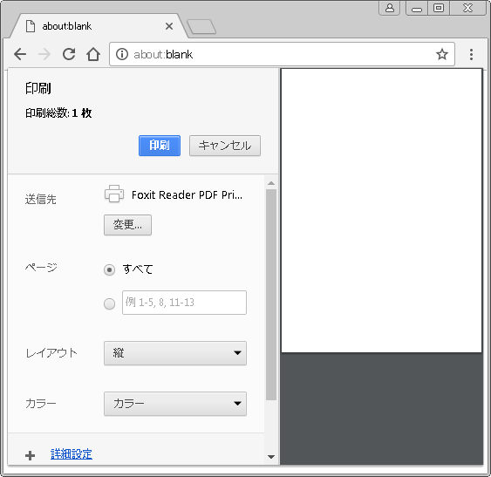
Task: Click the Foxit Reader printer icon
Action: coord(114,194)
